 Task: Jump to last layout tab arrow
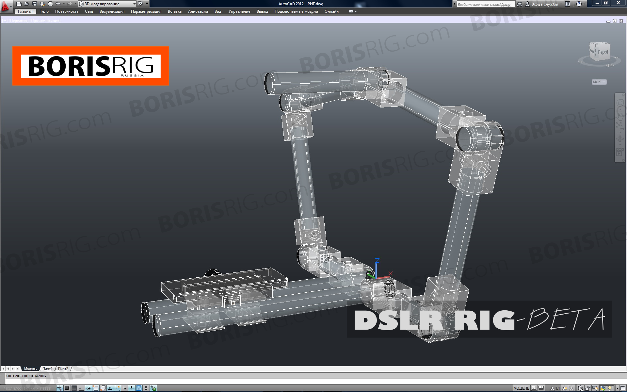pos(18,369)
